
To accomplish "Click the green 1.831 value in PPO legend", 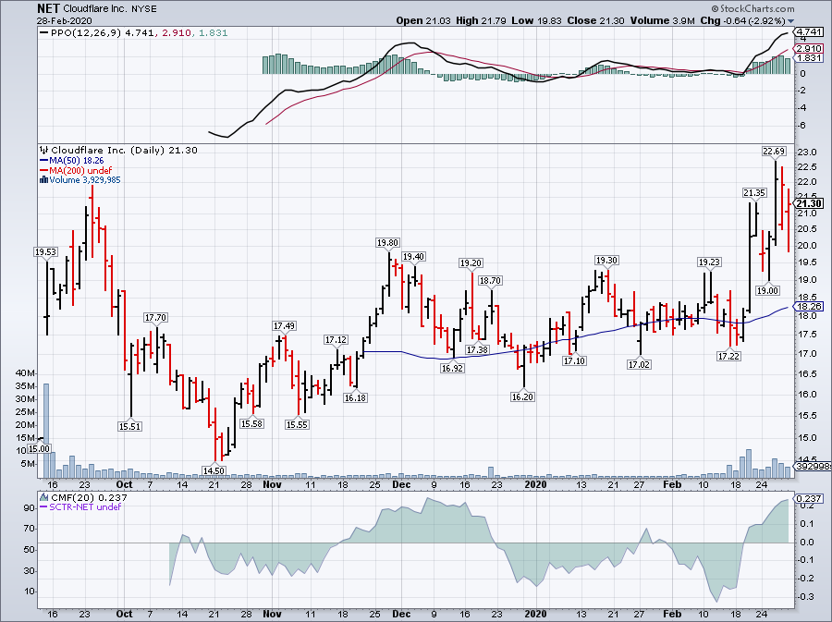I will tap(214, 33).
